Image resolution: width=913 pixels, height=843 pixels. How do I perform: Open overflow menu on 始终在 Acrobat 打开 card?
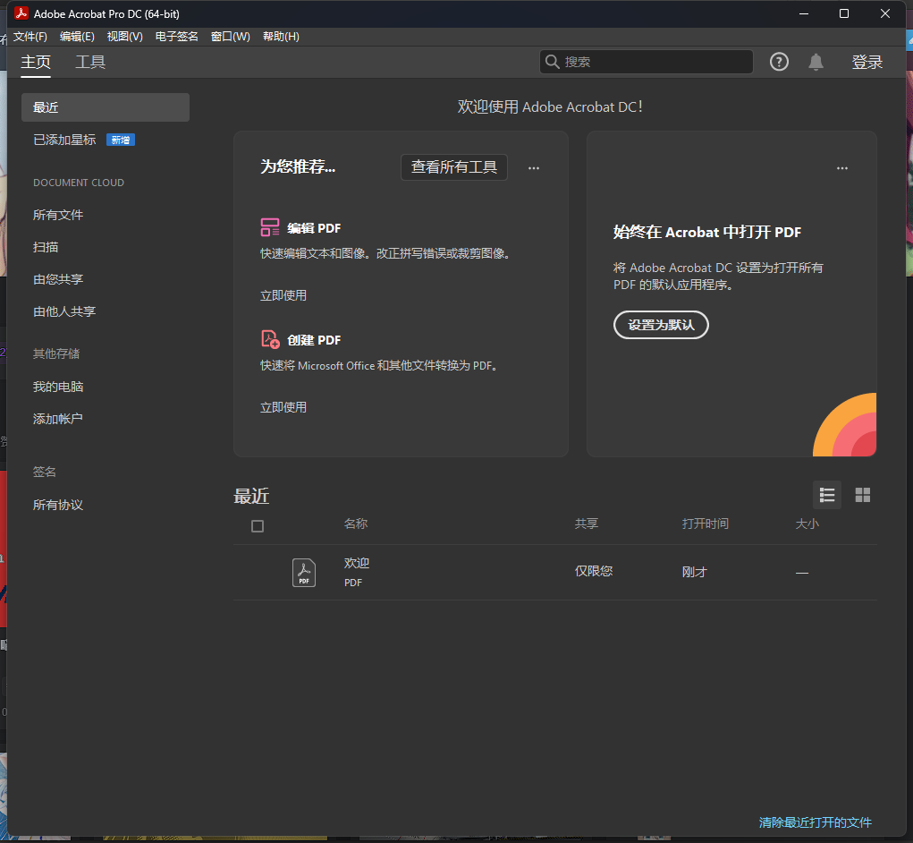pyautogui.click(x=841, y=167)
